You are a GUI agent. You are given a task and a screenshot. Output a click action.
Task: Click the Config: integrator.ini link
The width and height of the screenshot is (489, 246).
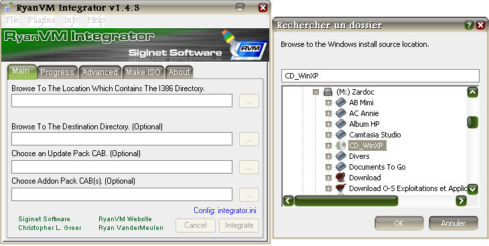[x=225, y=210]
